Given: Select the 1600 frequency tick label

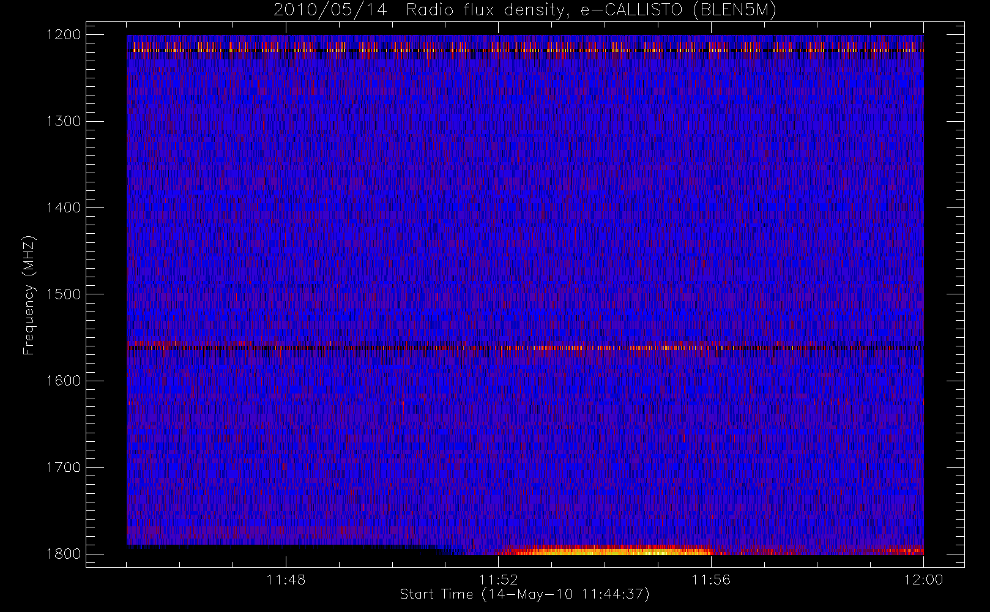Looking at the screenshot, I should pos(64,381).
